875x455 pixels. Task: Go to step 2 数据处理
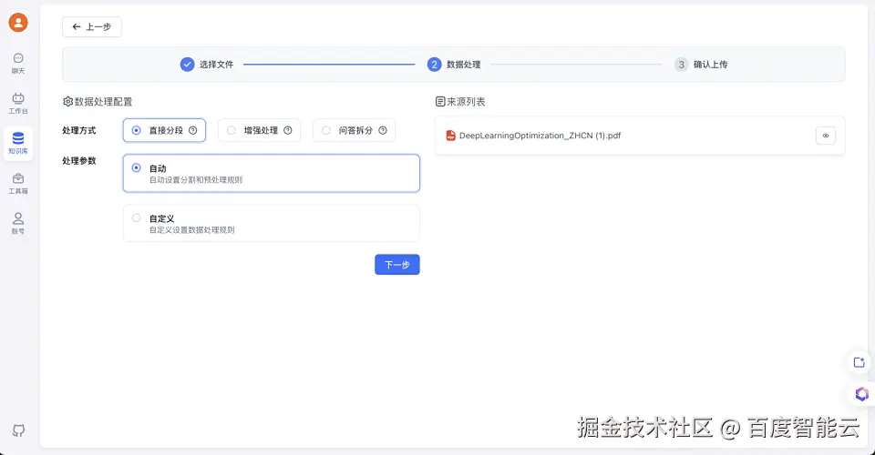pyautogui.click(x=454, y=65)
